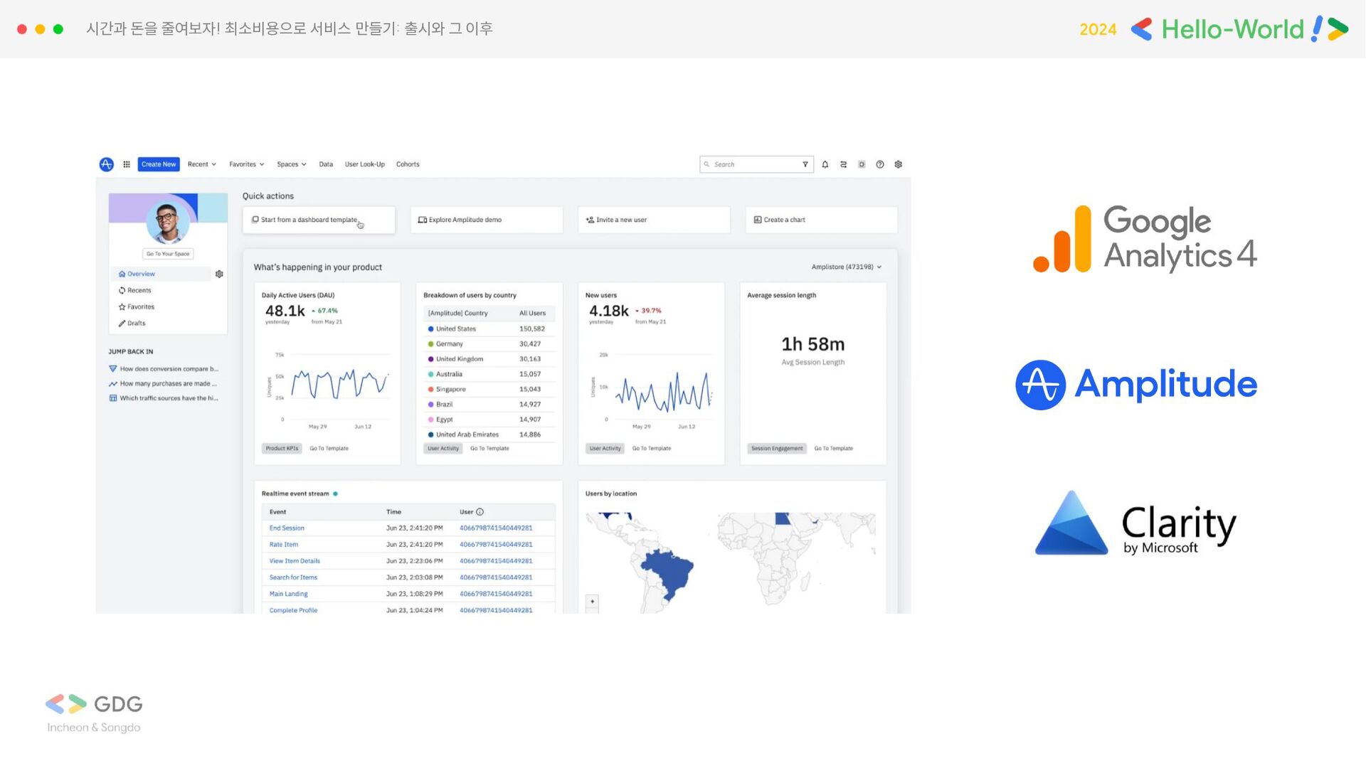Screen dimensions: 1366x768
Task: Click the square frame icon in navbar
Action: (862, 164)
